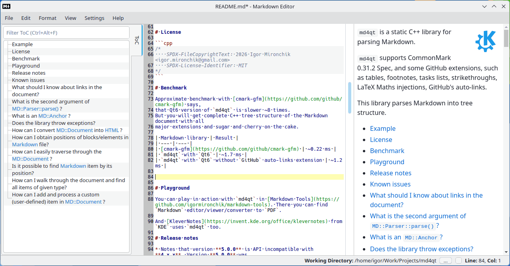Minimize the Markdown Editor window
This screenshot has width=510, height=266.
[484, 6]
